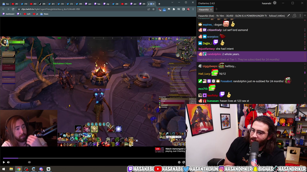Open moderation pencil icon in Chatterino

[x=288, y=16]
